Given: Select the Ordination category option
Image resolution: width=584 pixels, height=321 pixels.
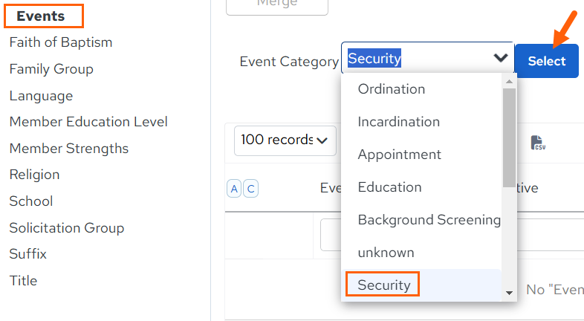Looking at the screenshot, I should click(391, 89).
